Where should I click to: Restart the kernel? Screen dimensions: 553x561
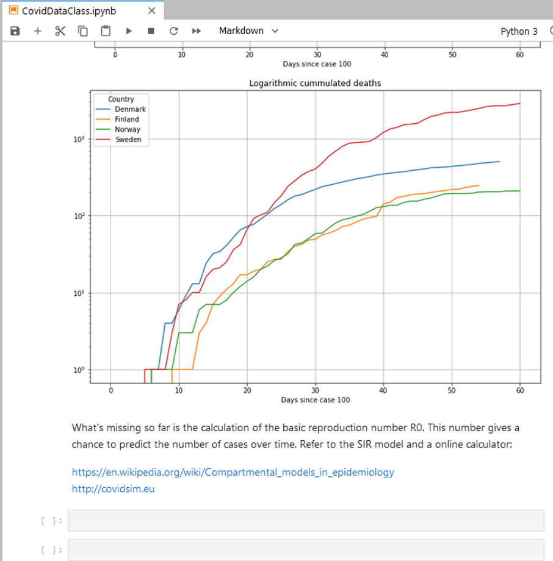[x=173, y=31]
